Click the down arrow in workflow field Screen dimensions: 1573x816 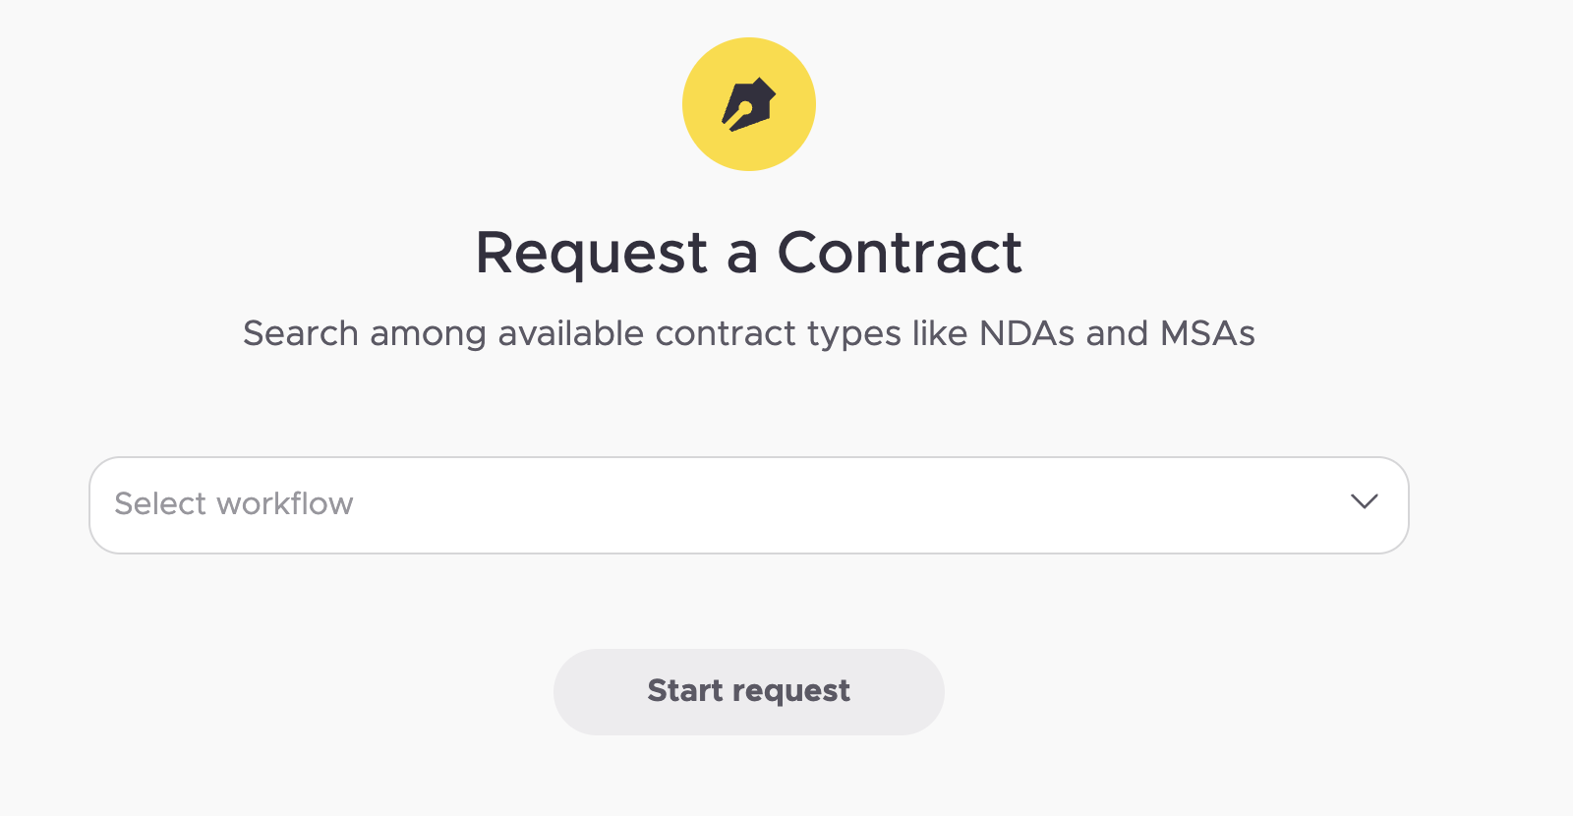(1364, 502)
